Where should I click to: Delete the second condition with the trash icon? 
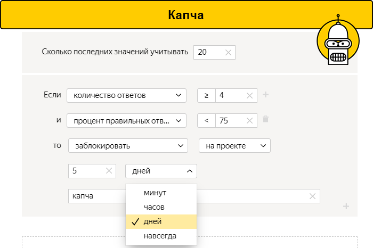click(266, 120)
